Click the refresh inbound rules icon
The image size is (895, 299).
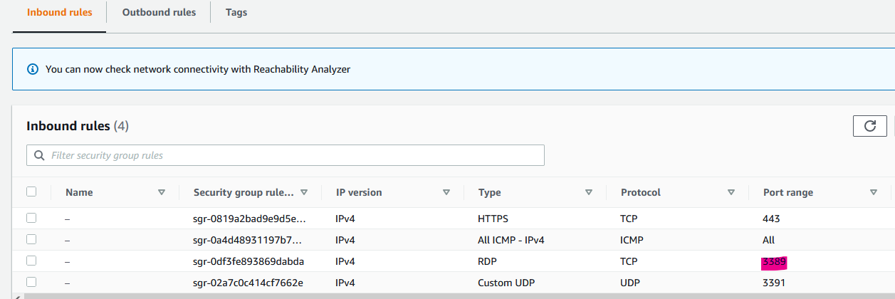click(869, 126)
